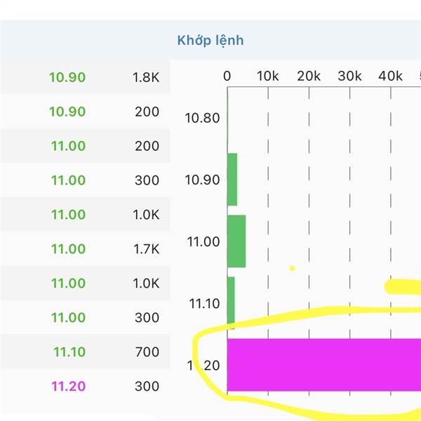Click the 11.00 row with 1.7K volume

pyautogui.click(x=85, y=249)
